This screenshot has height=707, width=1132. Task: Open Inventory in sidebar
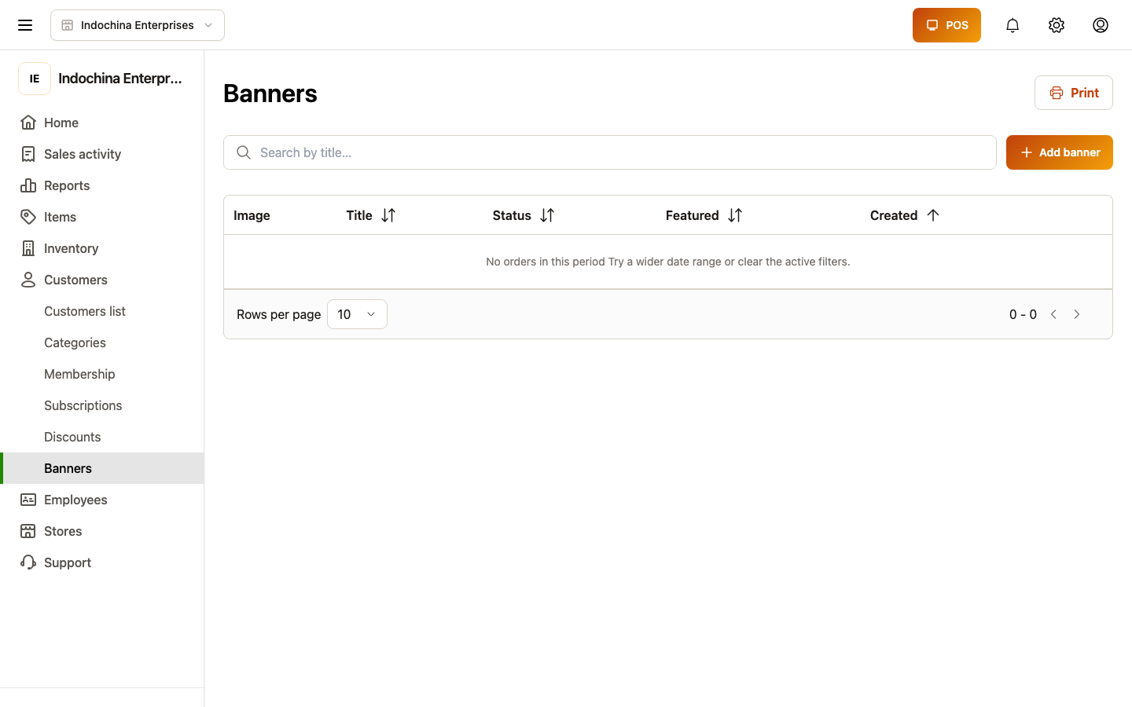[102, 248]
